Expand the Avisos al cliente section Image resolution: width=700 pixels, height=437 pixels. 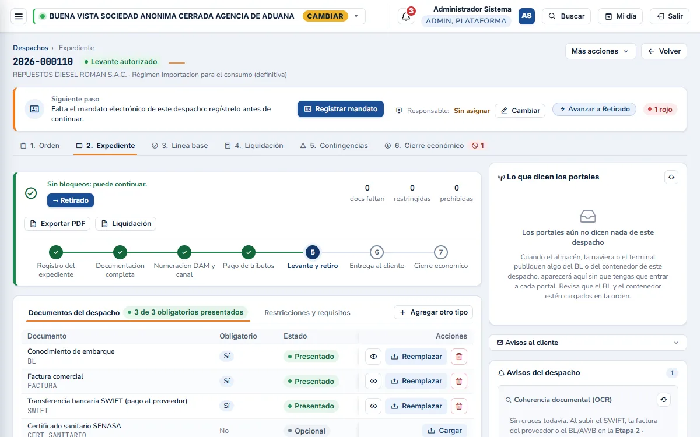588,343
